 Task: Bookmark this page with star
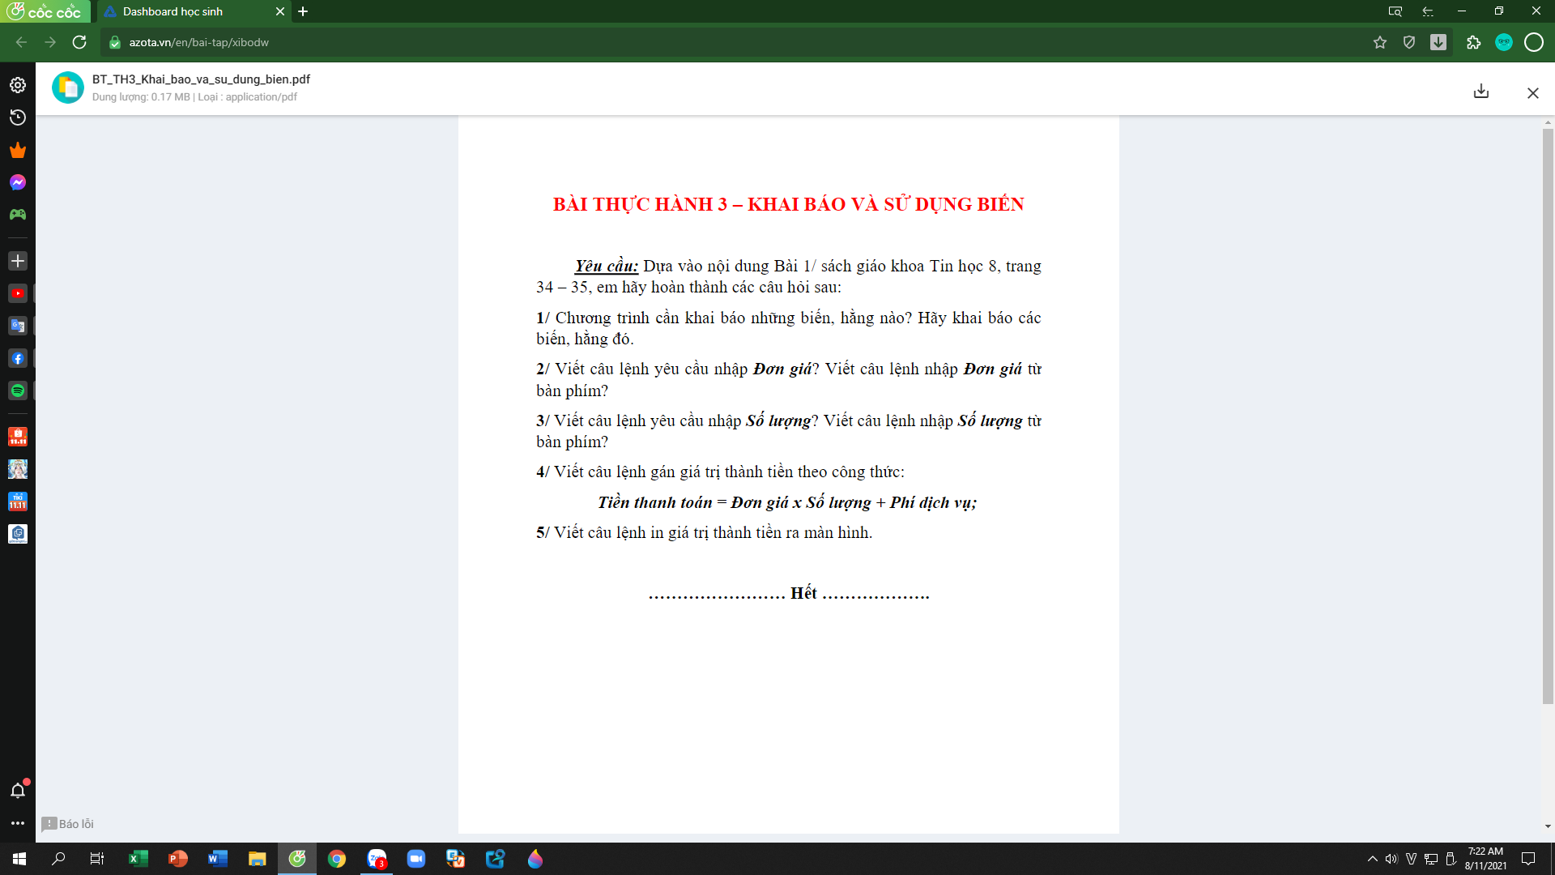point(1380,42)
